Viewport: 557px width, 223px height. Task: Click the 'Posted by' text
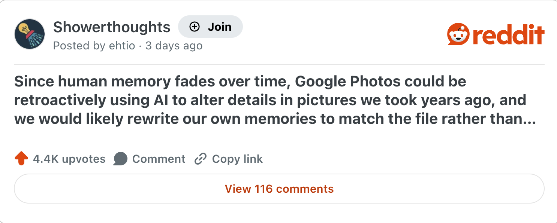coord(79,46)
